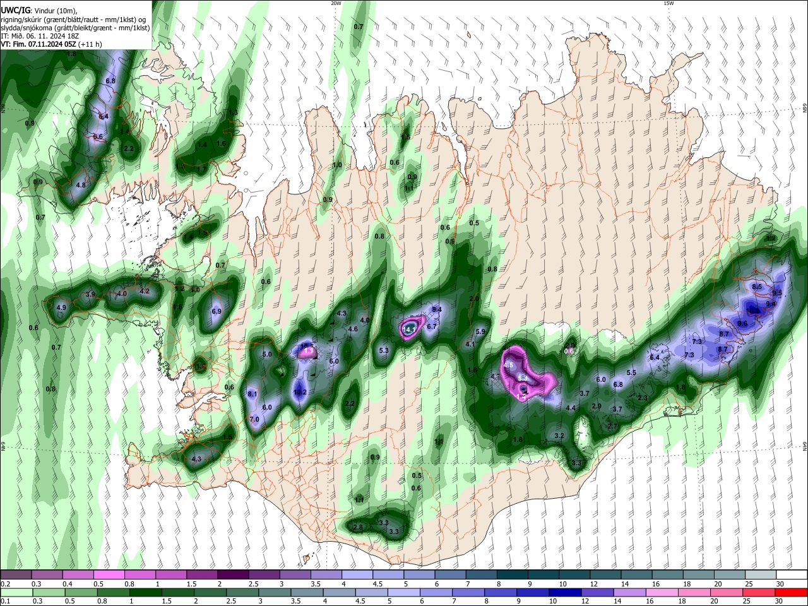Click the 'VT: Fim. 07.11.2024 05Z (+11 h)' line

click(51, 44)
